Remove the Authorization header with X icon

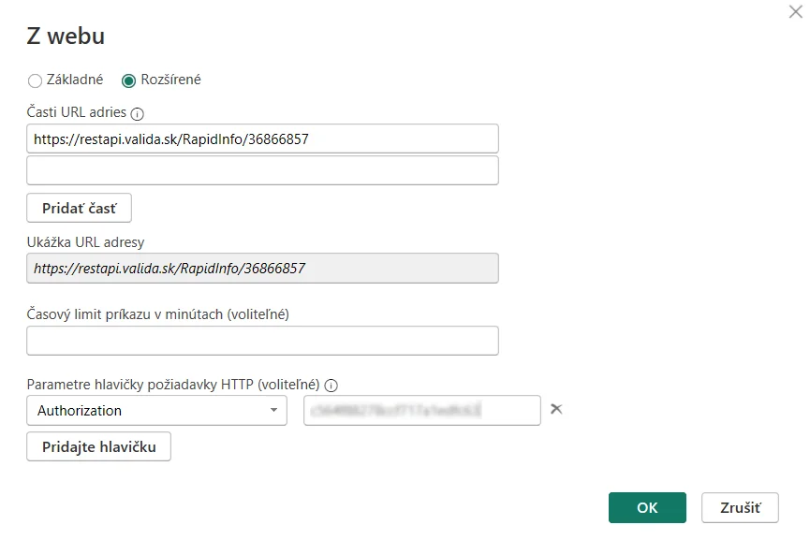click(556, 409)
